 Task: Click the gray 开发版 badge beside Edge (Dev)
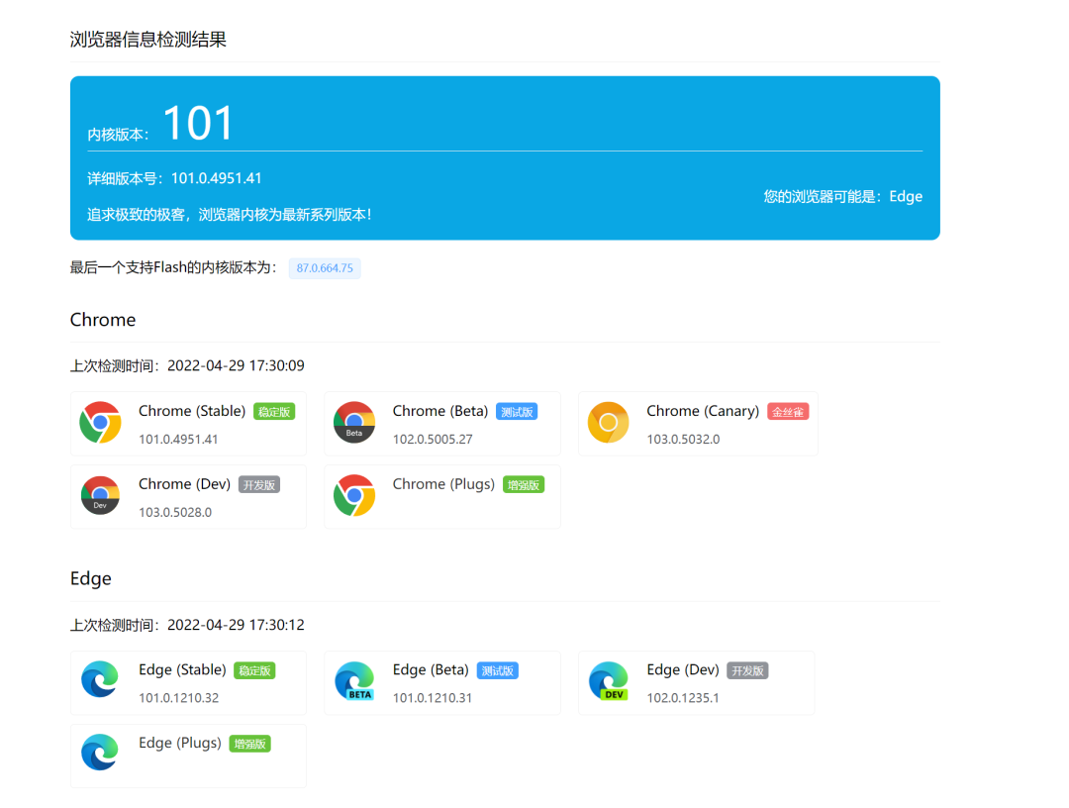click(748, 671)
